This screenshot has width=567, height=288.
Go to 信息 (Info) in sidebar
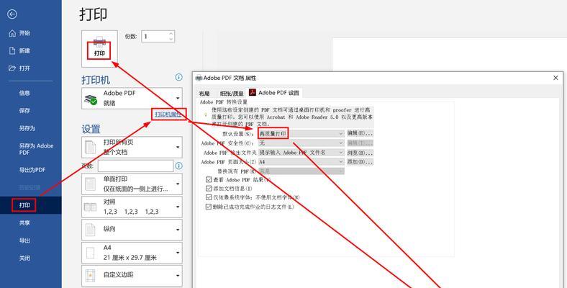(24, 93)
